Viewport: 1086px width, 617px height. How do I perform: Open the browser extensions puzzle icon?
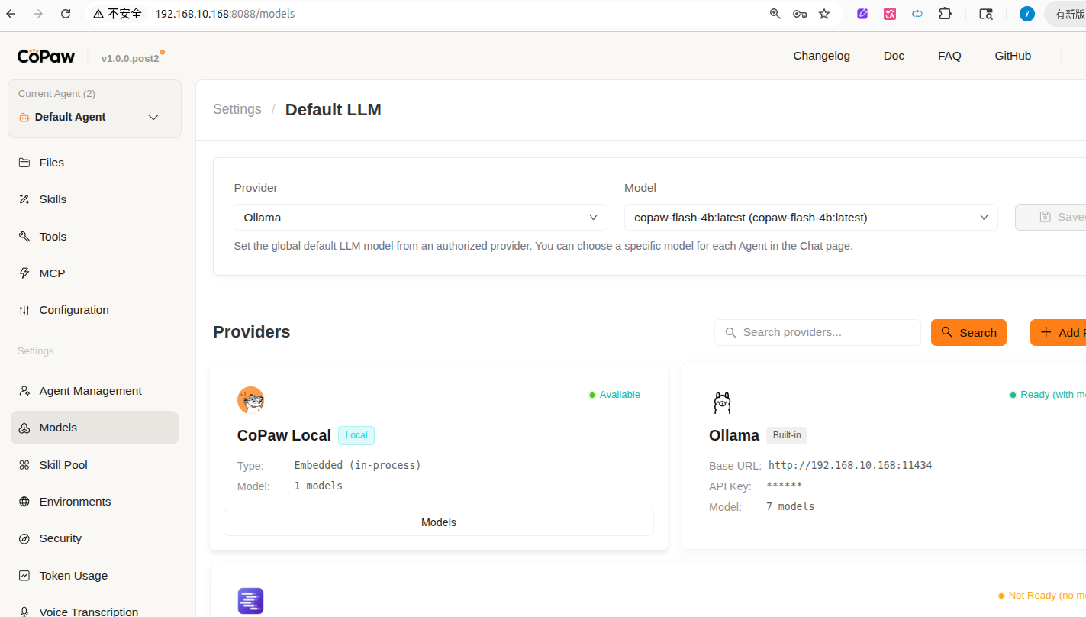945,14
